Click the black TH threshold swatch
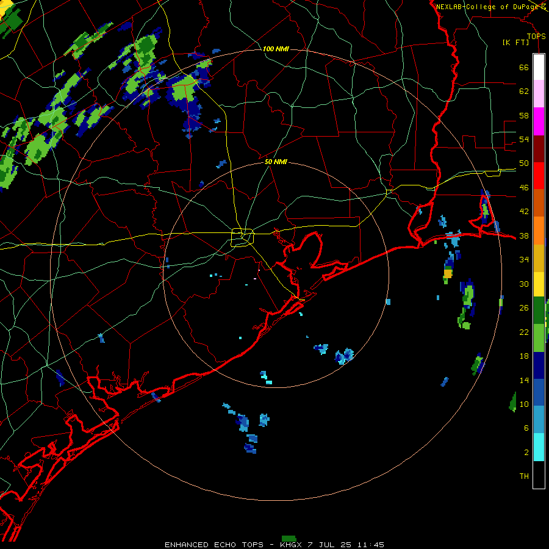This screenshot has width=549, height=549. click(x=539, y=475)
